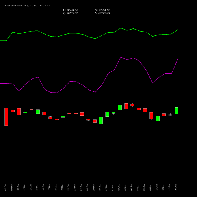The image size is (197, 197).
Task: Click the green candle above the 30 Dec label
Action: pyautogui.click(x=101, y=121)
